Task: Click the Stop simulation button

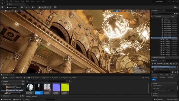Action: tap(45, 7)
